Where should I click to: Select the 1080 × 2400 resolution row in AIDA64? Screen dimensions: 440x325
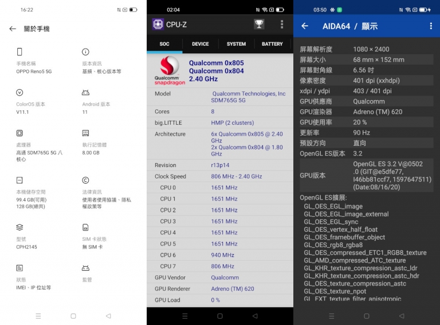(x=367, y=49)
